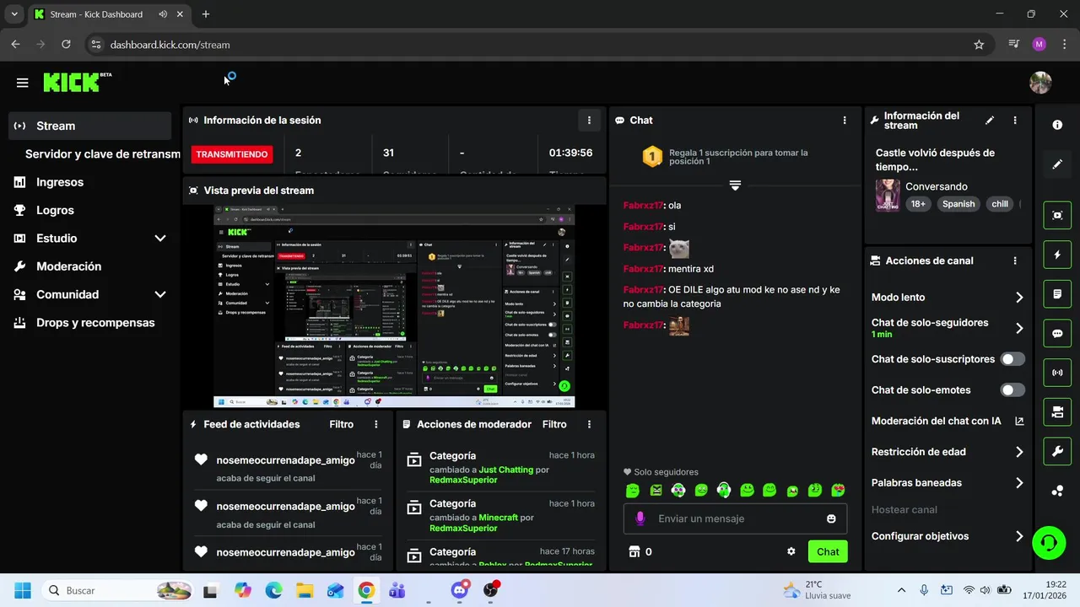Image resolution: width=1080 pixels, height=607 pixels.
Task: Open Feed de actividades three-dot menu
Action: click(376, 425)
